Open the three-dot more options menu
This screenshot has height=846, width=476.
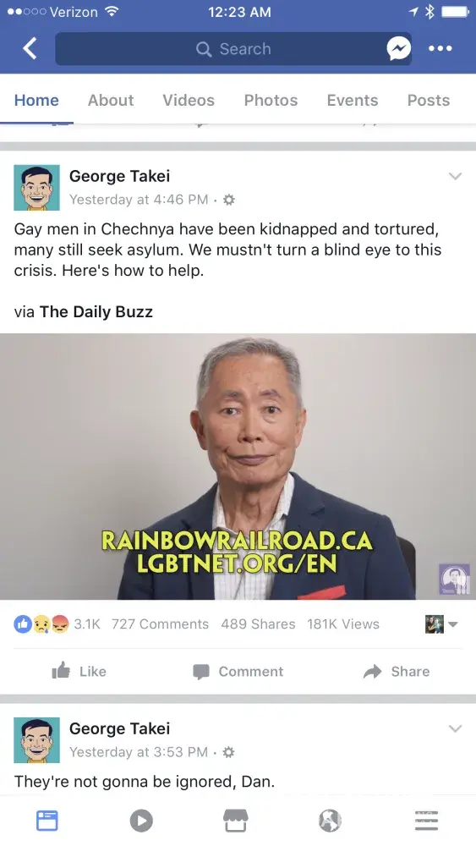tap(440, 48)
